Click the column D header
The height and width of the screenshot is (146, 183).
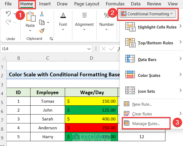pyautogui.click(x=91, y=58)
